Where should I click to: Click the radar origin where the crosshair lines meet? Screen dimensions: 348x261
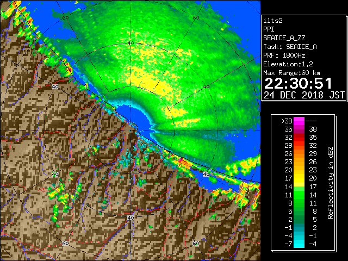[x=130, y=130]
